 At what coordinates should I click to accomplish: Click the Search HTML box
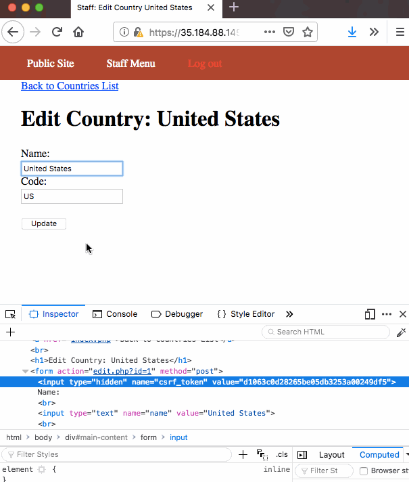point(326,332)
